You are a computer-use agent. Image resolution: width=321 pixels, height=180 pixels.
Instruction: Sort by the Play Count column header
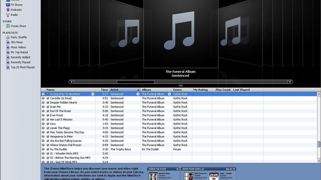pos(222,90)
